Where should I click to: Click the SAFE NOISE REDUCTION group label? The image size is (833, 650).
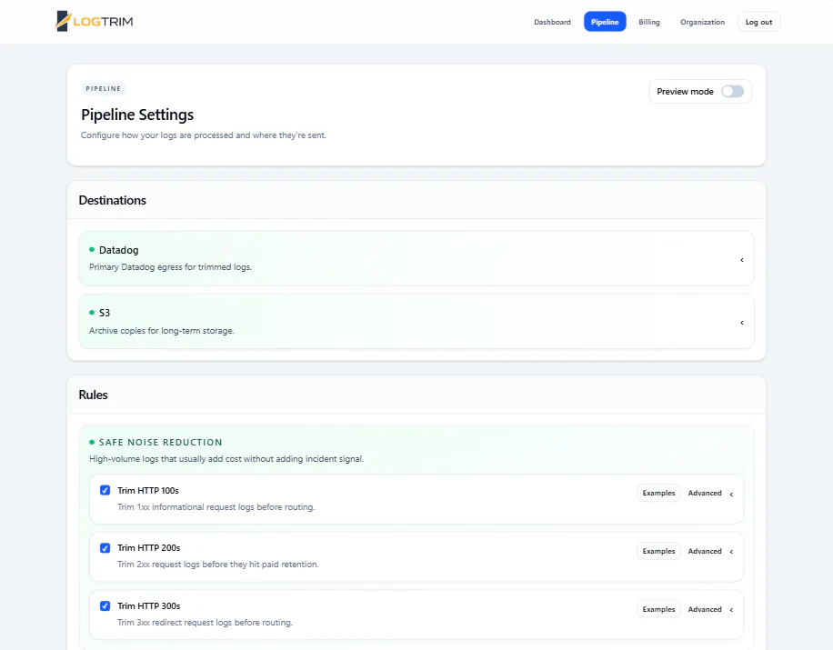(x=160, y=443)
